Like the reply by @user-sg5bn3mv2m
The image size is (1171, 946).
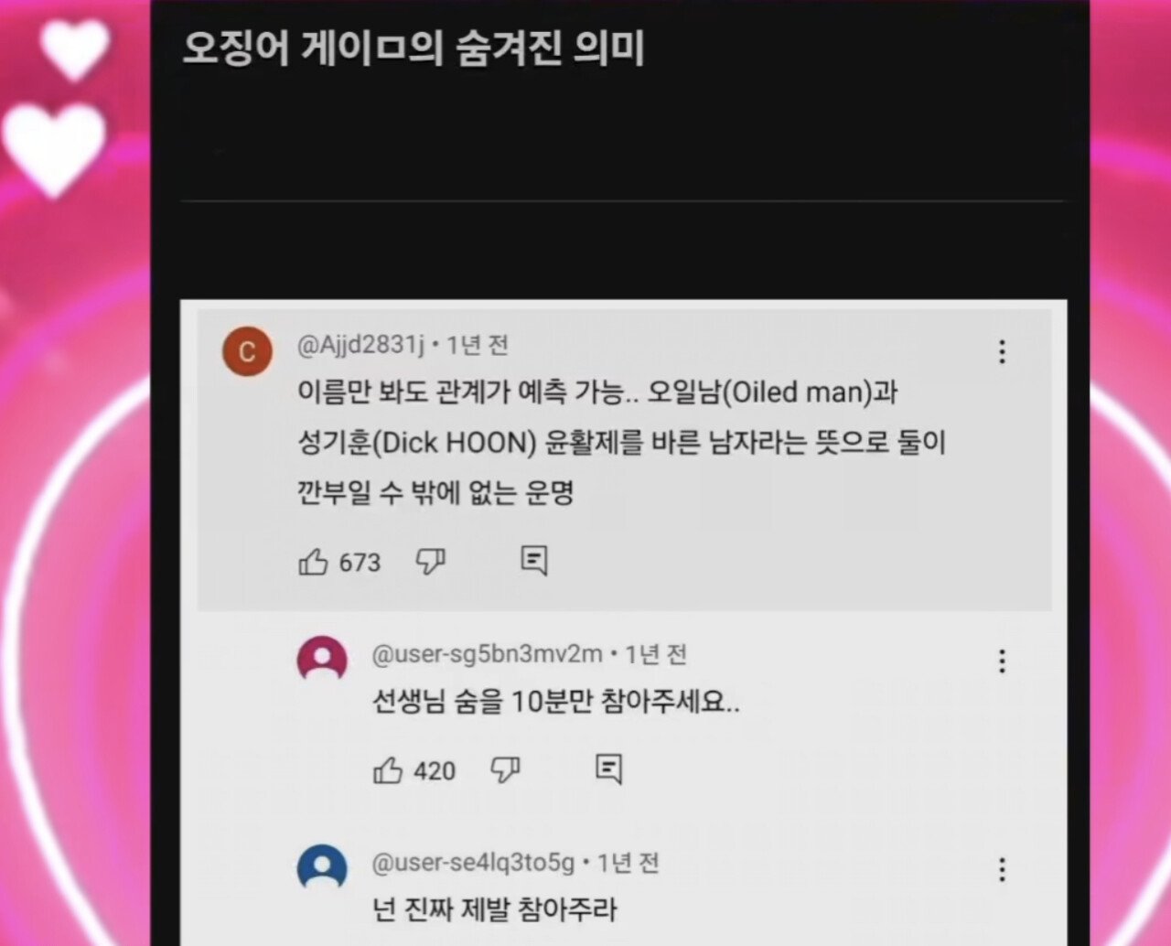[x=388, y=770]
